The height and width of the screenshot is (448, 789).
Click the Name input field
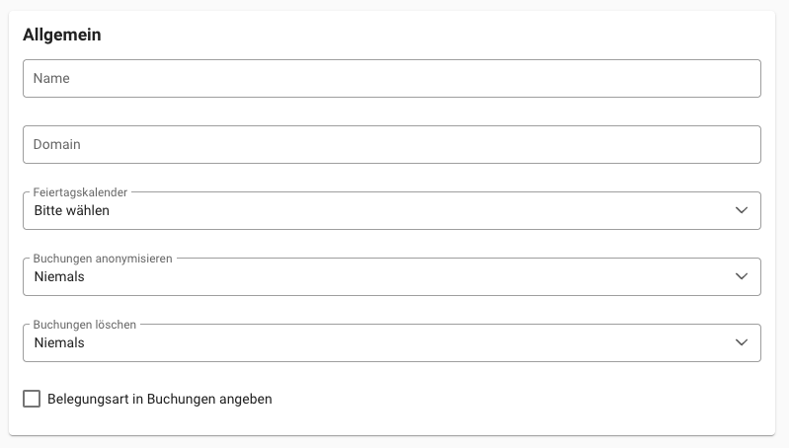pos(391,79)
